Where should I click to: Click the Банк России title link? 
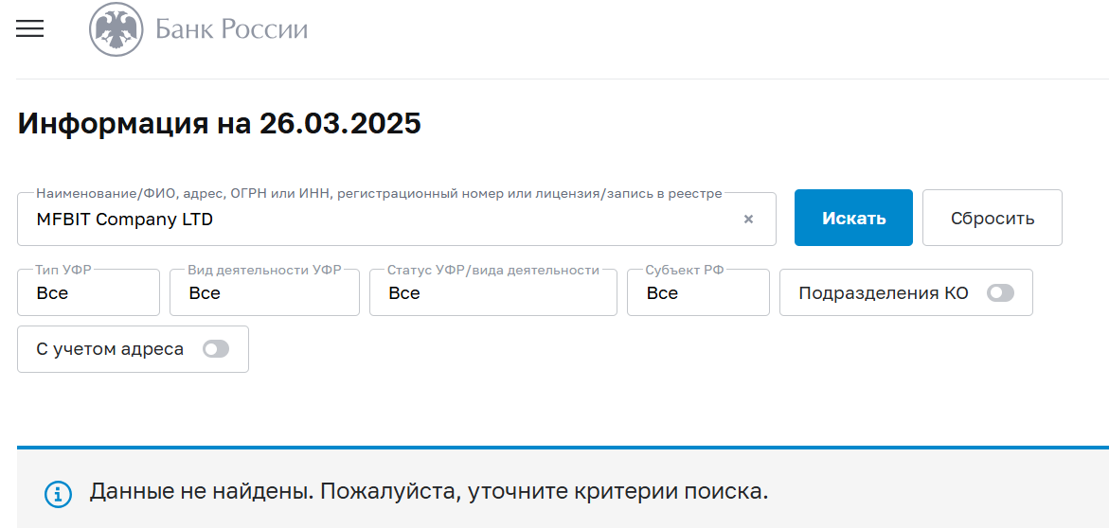[231, 29]
